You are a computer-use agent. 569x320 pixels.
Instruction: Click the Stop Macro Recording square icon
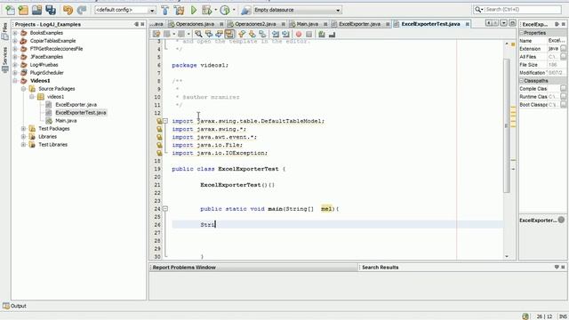point(309,34)
